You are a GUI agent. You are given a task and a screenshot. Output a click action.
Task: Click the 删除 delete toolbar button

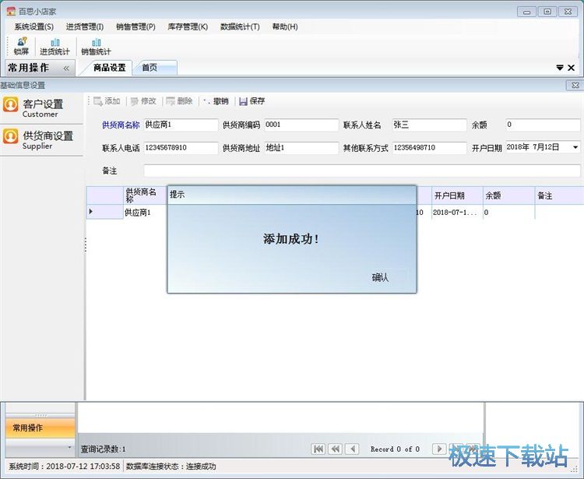tap(179, 101)
